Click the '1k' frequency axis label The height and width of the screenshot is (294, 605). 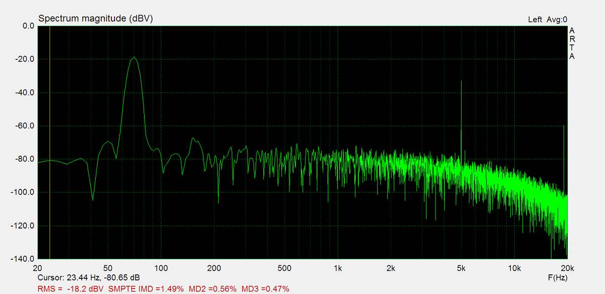click(x=338, y=267)
